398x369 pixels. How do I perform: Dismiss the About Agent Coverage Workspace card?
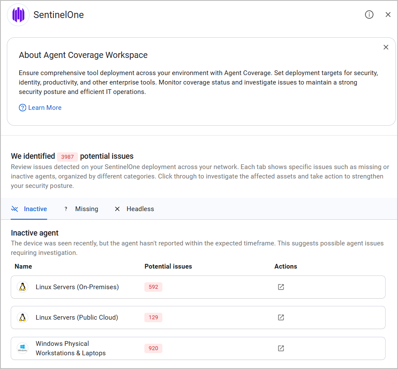tap(386, 47)
